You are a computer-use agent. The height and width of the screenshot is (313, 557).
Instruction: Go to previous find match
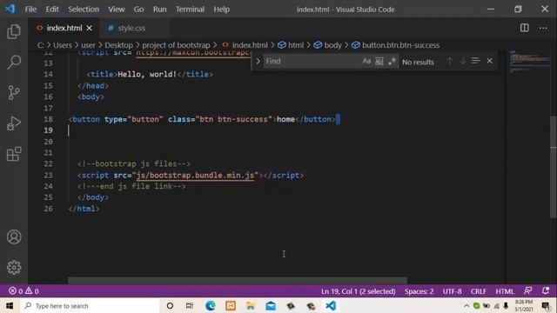[x=450, y=61]
